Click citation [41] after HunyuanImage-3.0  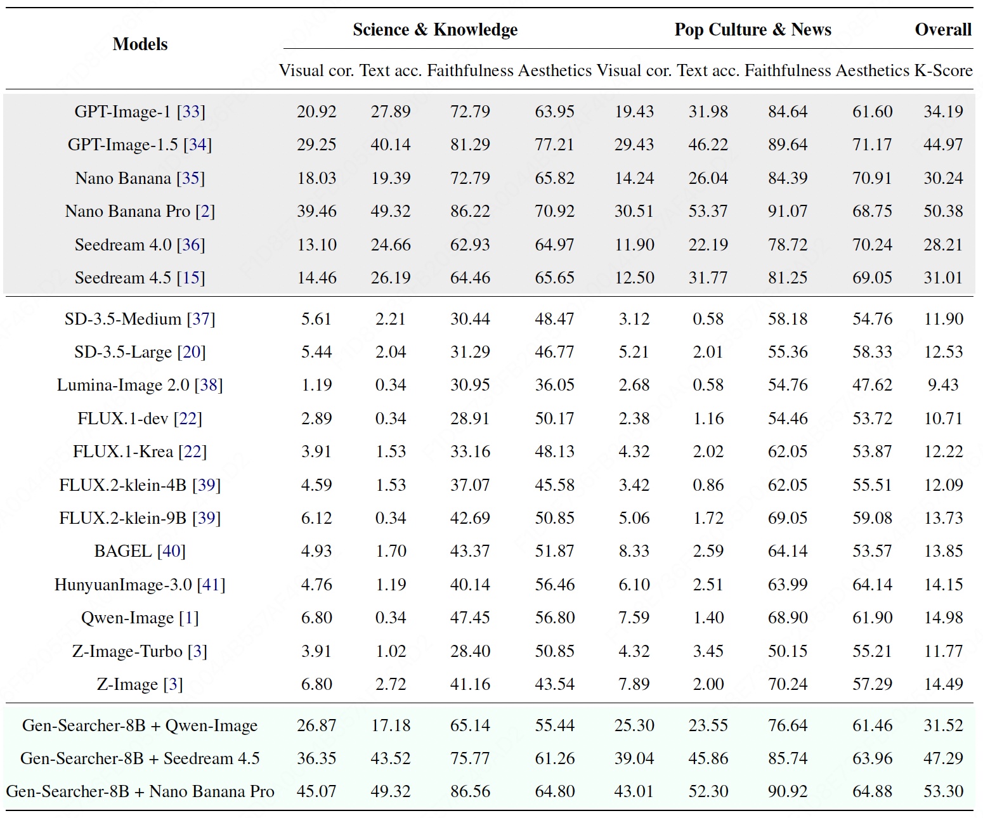pyautogui.click(x=211, y=585)
